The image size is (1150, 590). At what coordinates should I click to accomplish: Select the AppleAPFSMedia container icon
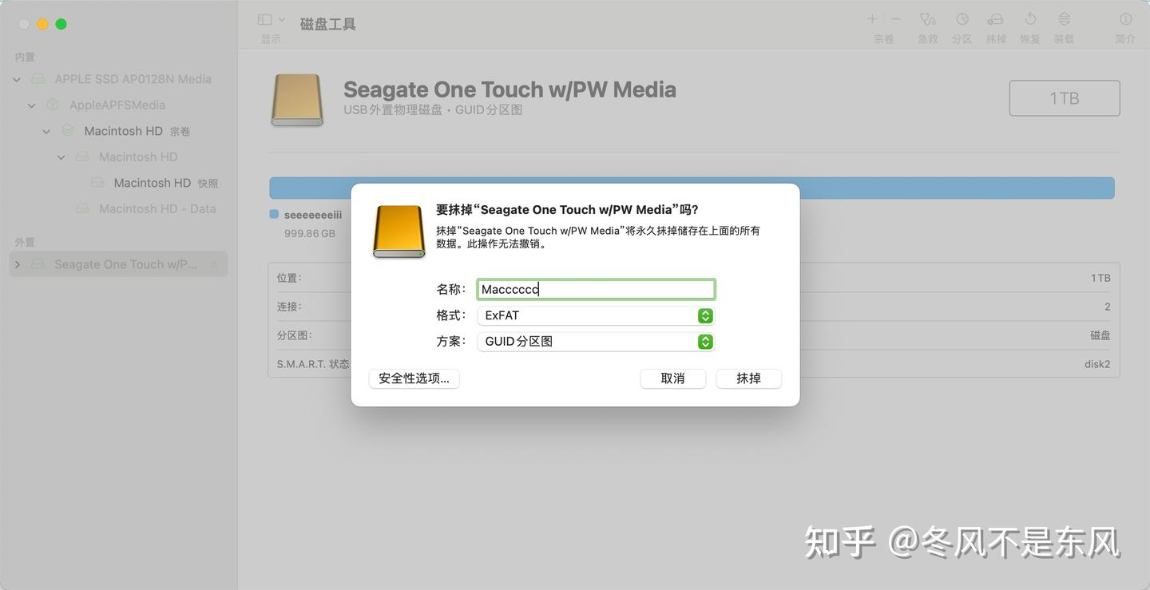pyautogui.click(x=53, y=105)
